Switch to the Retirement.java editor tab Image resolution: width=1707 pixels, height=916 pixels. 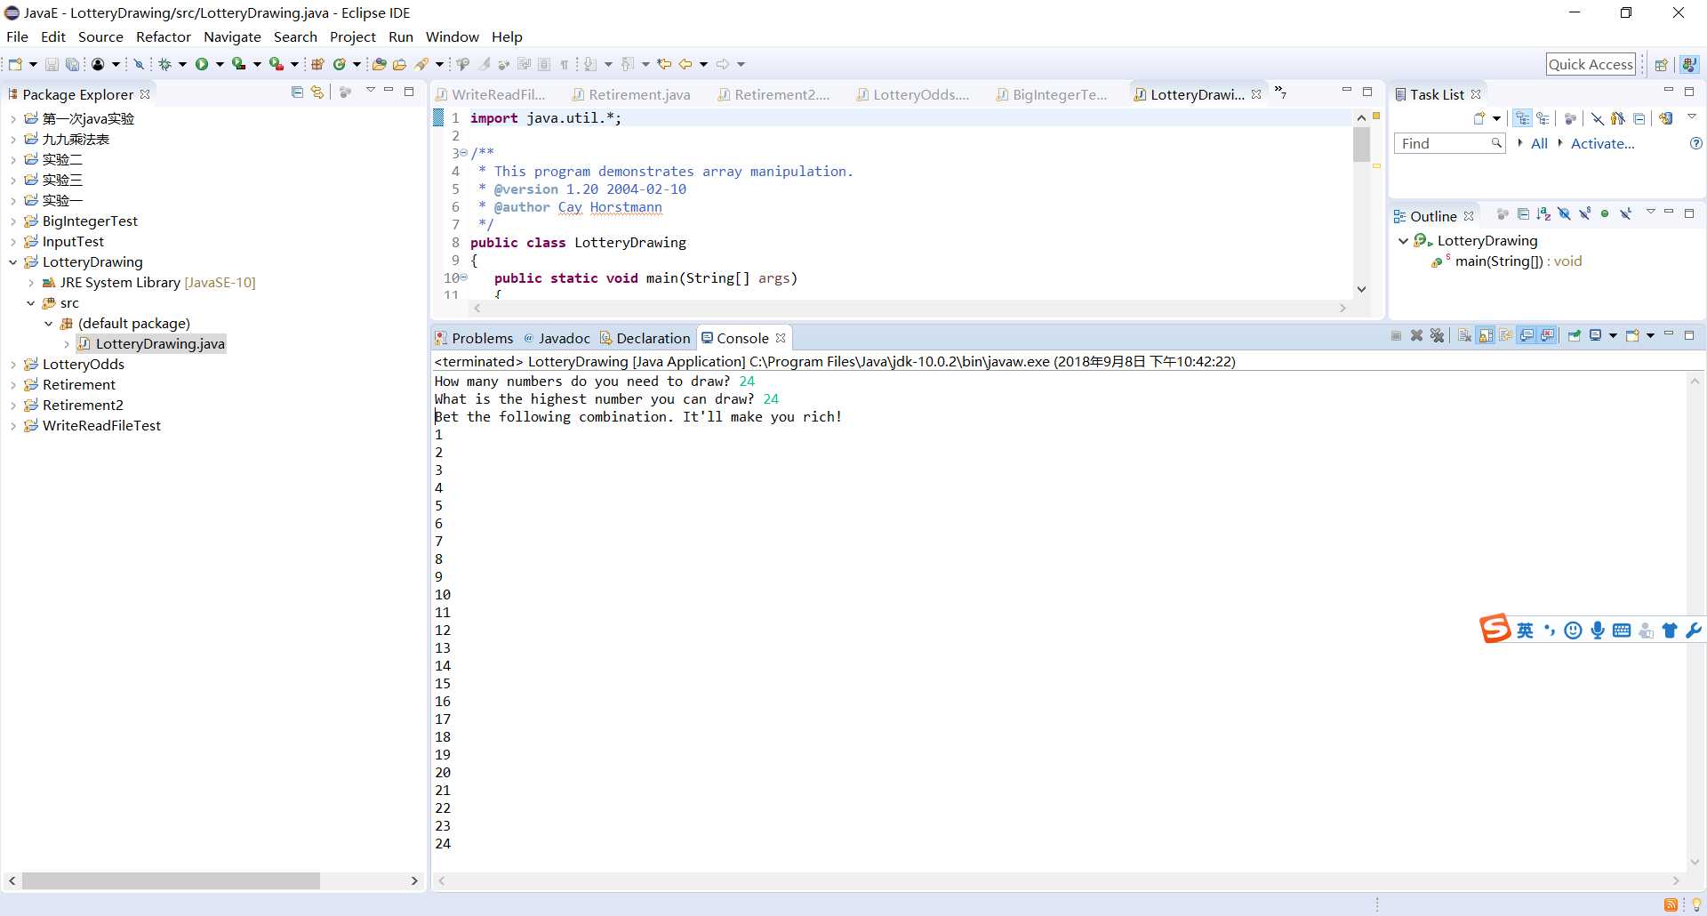pyautogui.click(x=631, y=94)
